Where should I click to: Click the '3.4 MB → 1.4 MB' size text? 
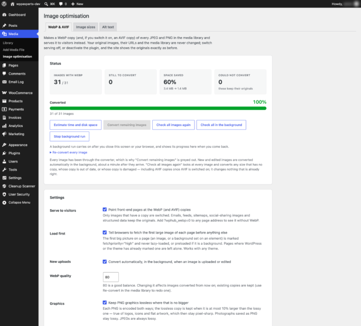(x=175, y=89)
